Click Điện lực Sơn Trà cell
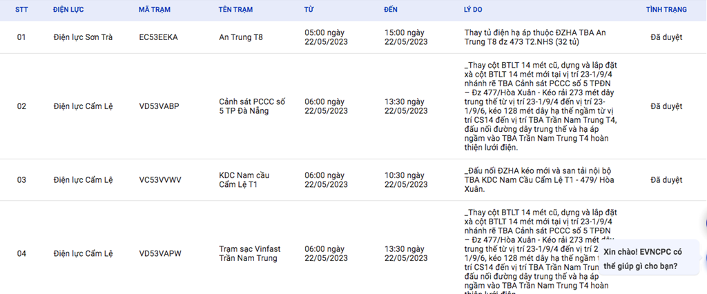 point(81,37)
